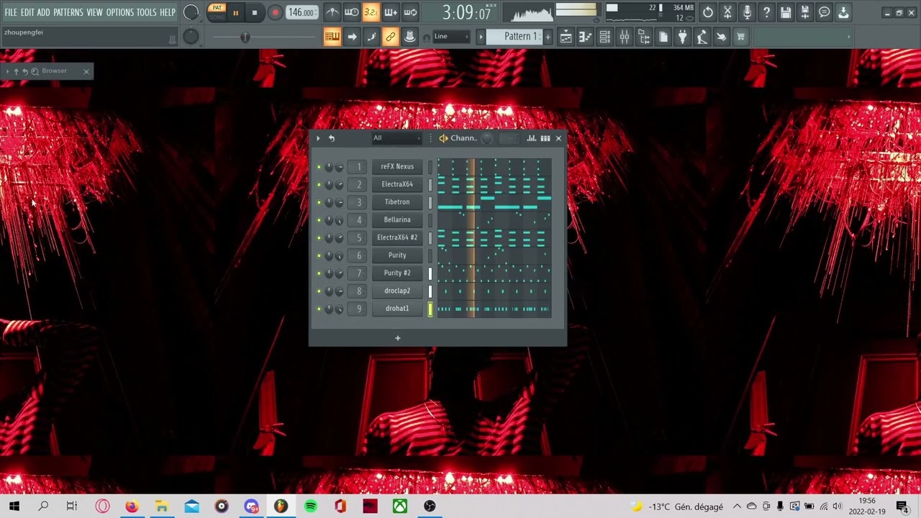
Task: Stop playback with the stop button
Action: [255, 12]
